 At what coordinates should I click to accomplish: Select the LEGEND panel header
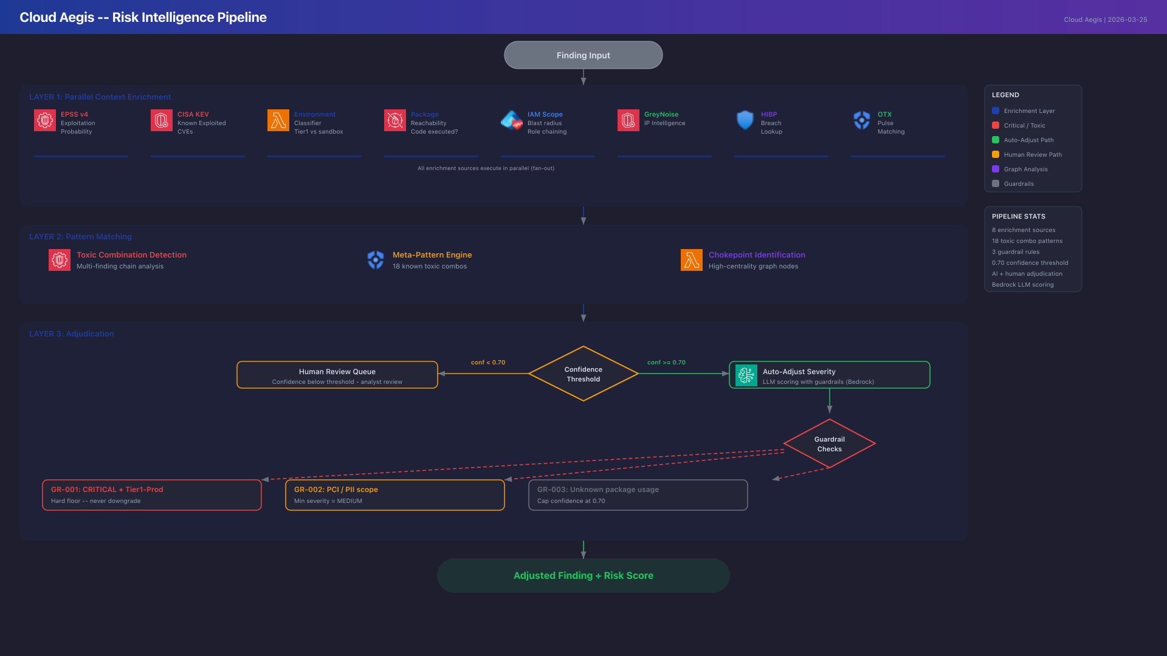[x=1005, y=95]
